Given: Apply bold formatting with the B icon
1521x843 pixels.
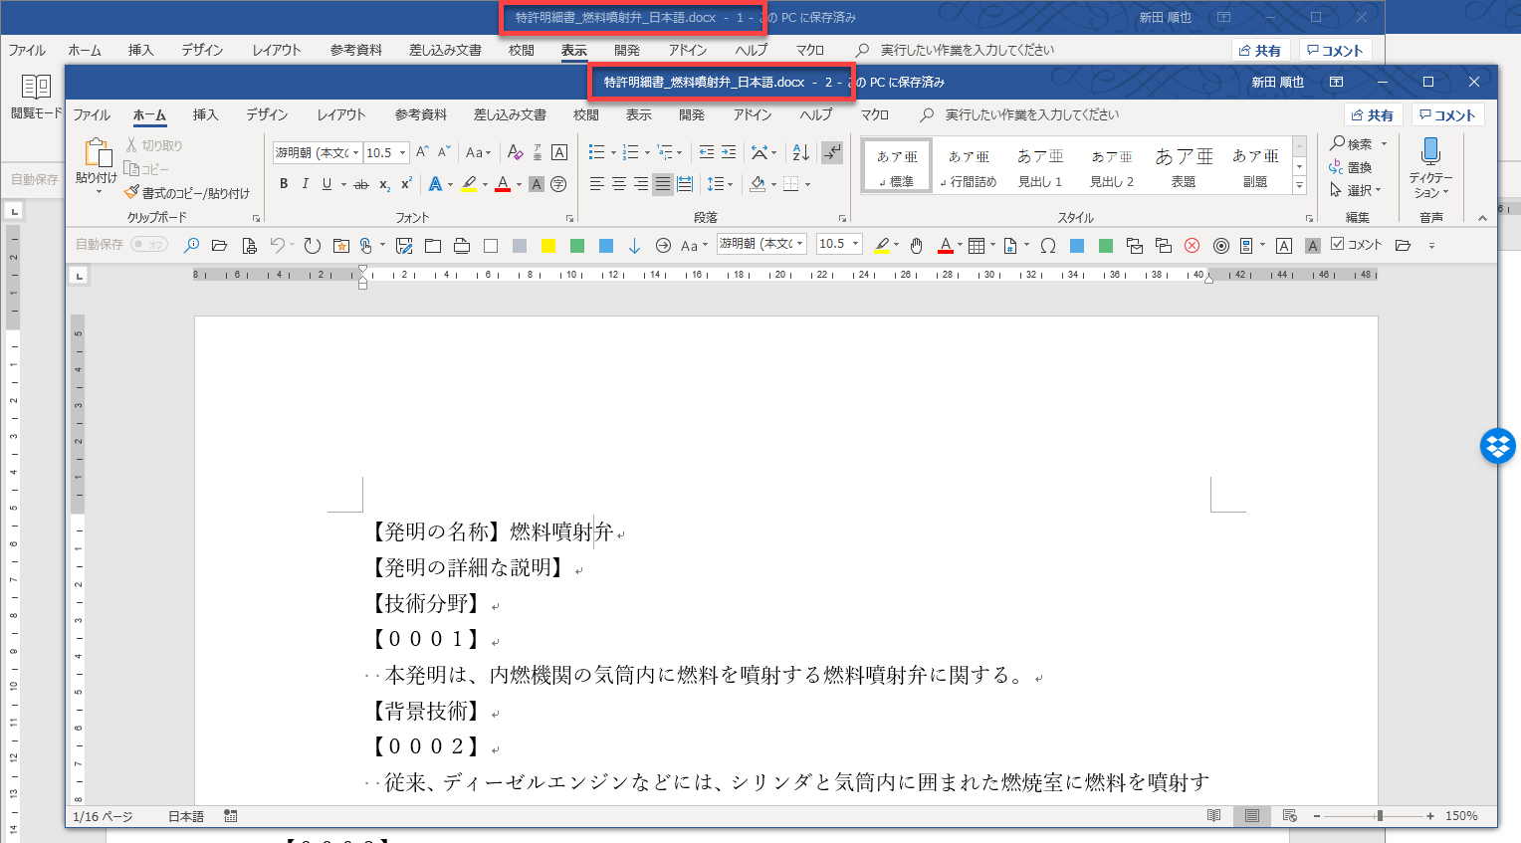Looking at the screenshot, I should [x=284, y=184].
